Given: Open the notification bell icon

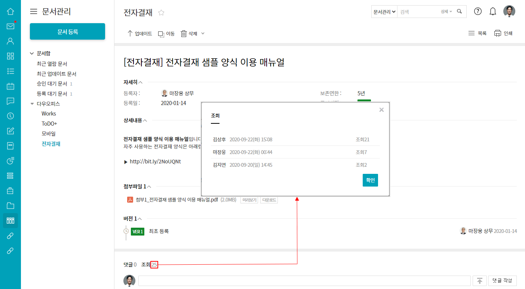Looking at the screenshot, I should pyautogui.click(x=493, y=12).
